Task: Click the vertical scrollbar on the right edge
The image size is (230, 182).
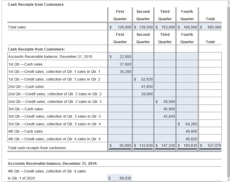Action: [228, 91]
